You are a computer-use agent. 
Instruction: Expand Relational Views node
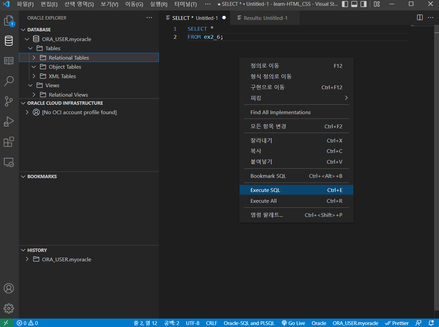(34, 95)
